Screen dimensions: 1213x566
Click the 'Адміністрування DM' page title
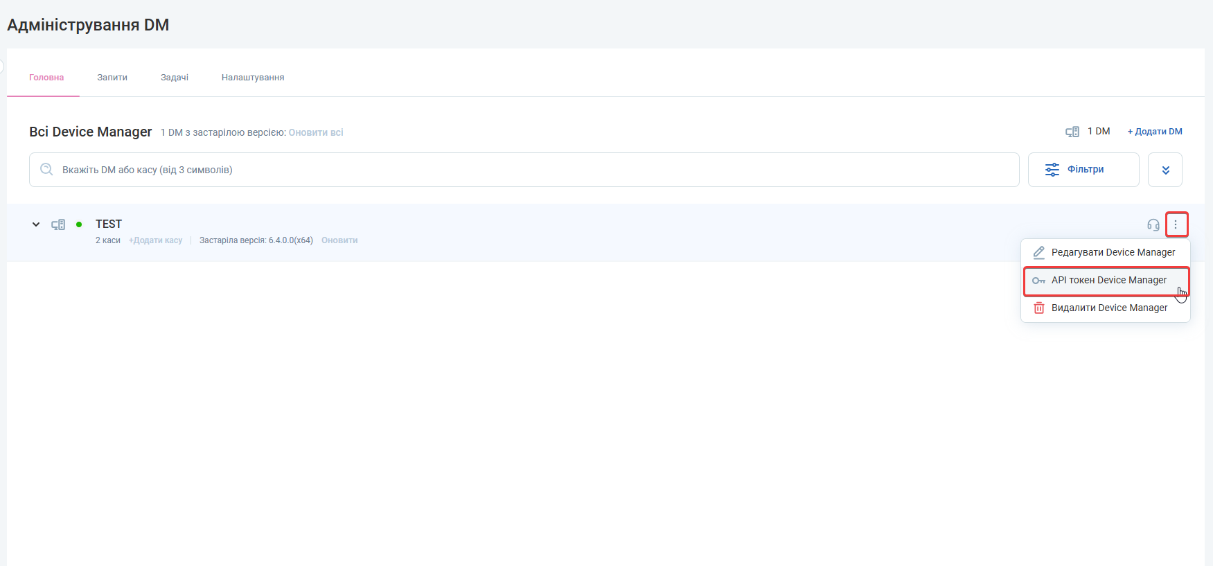pos(88,25)
